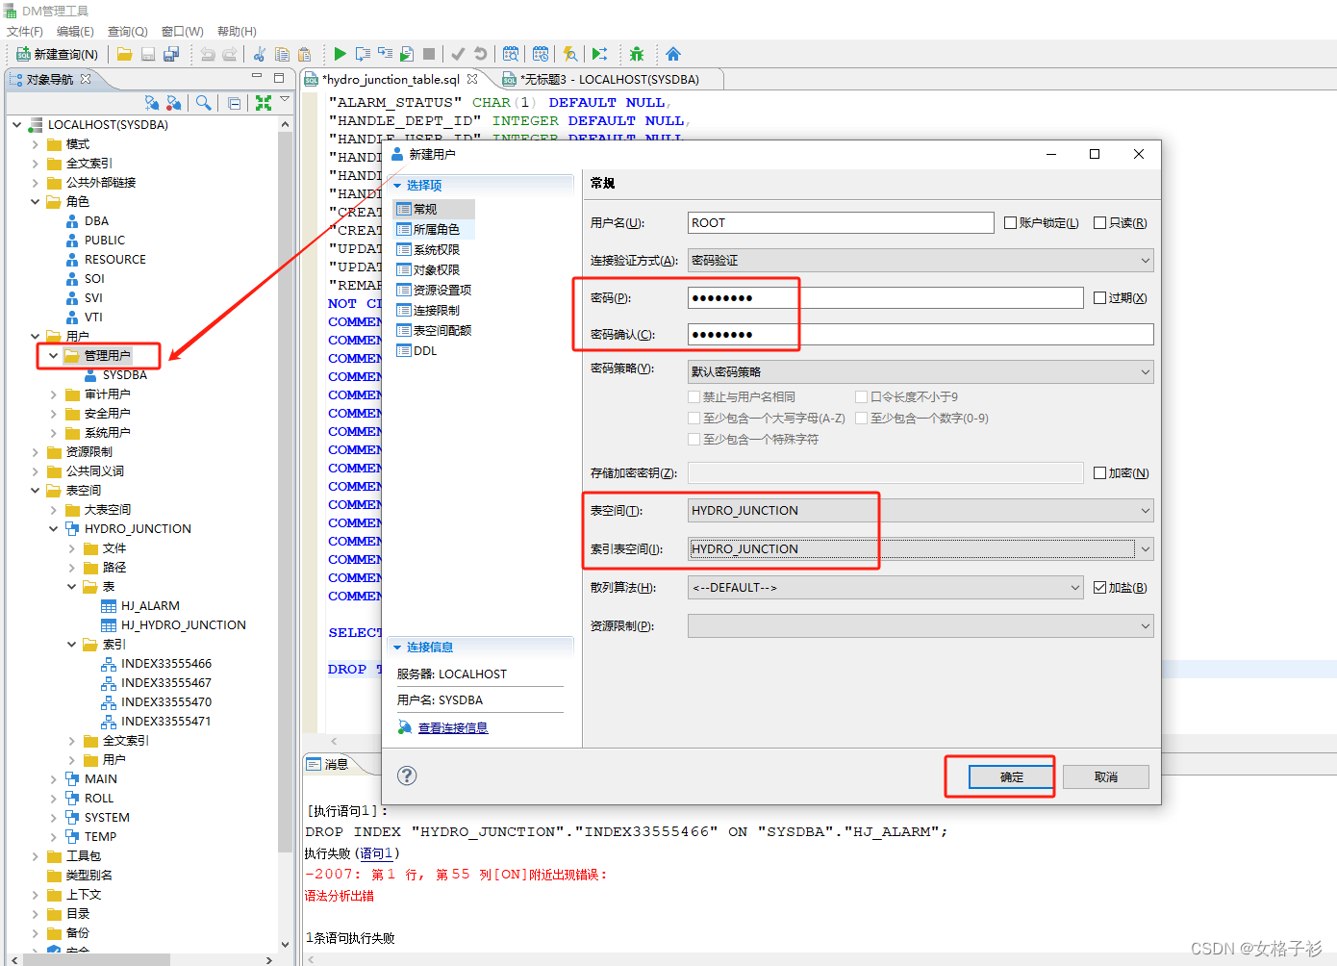Toggle the Add Salt (加盐) checkbox

1099,587
